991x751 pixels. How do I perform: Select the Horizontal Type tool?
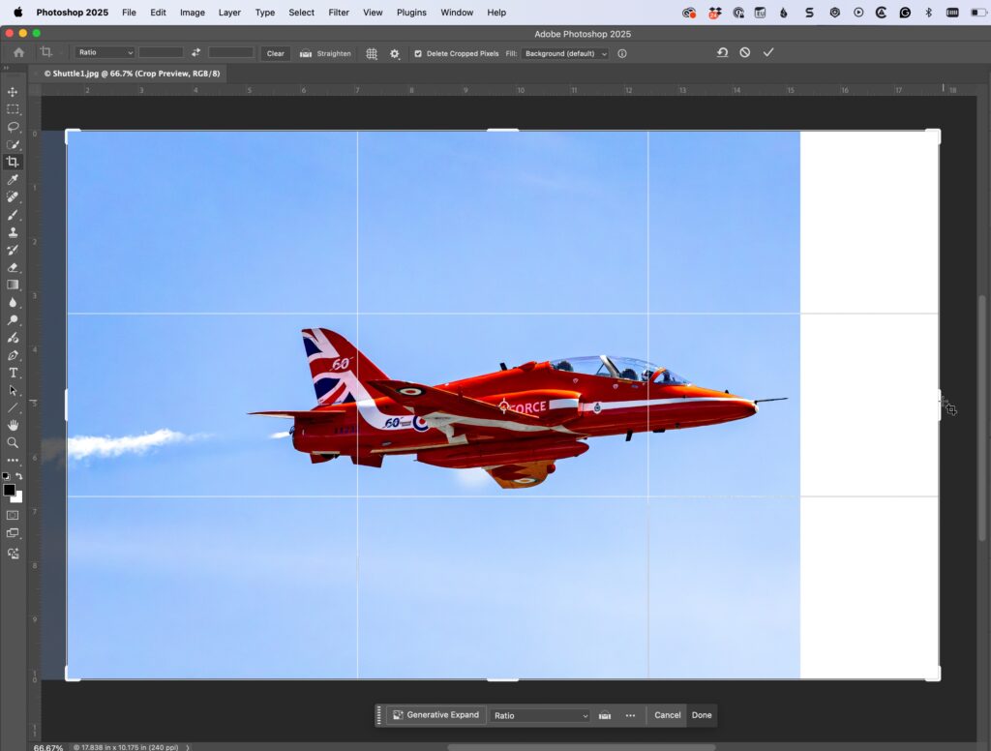(x=13, y=373)
